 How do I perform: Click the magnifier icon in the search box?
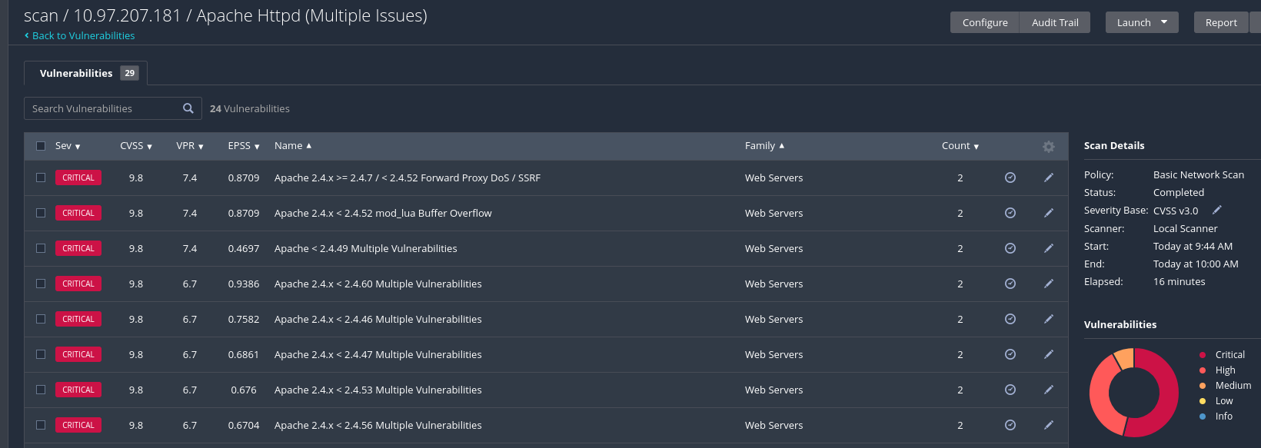[188, 108]
